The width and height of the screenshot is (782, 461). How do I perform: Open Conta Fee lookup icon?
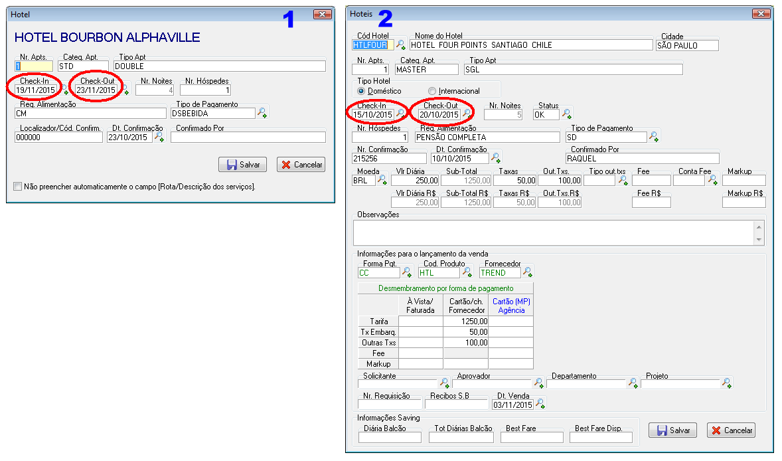click(713, 180)
